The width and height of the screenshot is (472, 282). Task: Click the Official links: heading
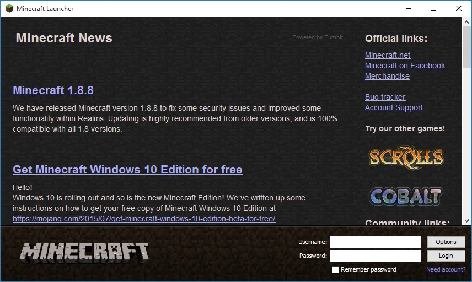click(x=396, y=39)
